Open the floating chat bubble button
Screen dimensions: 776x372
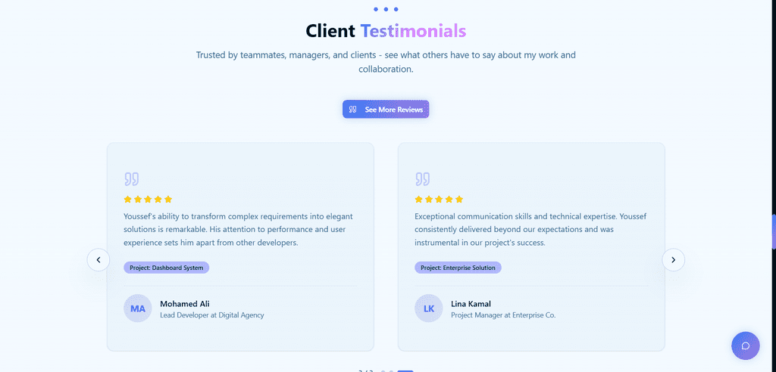pos(745,346)
